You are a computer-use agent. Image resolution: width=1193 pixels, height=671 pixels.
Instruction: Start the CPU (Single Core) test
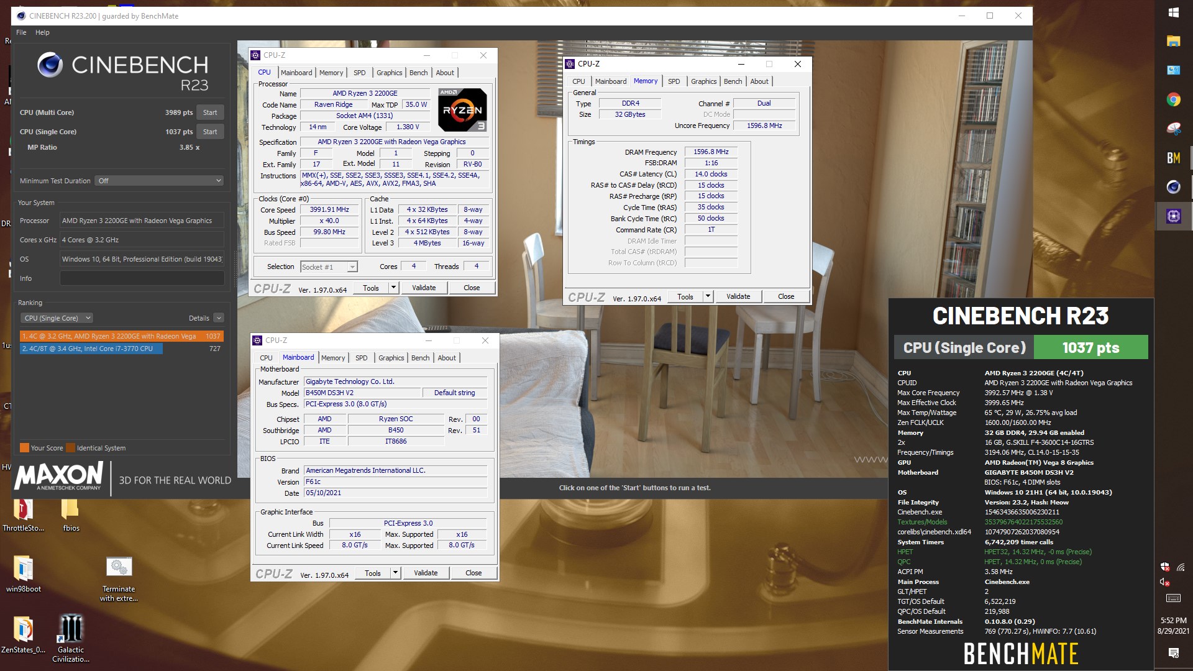click(x=210, y=132)
